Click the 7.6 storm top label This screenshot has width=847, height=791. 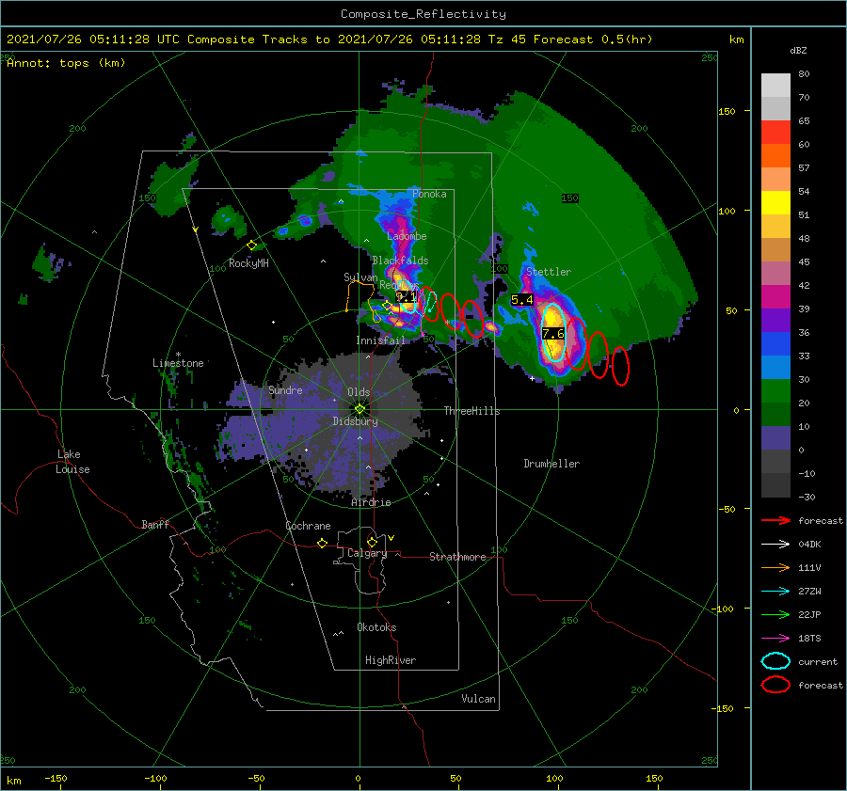553,334
